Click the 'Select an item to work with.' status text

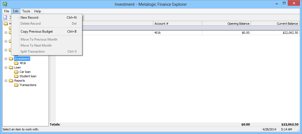(x=21, y=129)
